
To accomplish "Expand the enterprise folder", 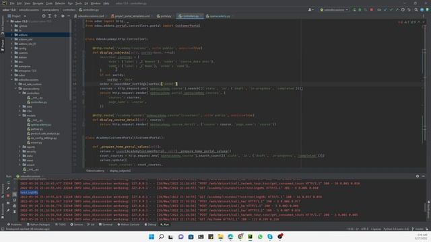I will click(x=11, y=66).
